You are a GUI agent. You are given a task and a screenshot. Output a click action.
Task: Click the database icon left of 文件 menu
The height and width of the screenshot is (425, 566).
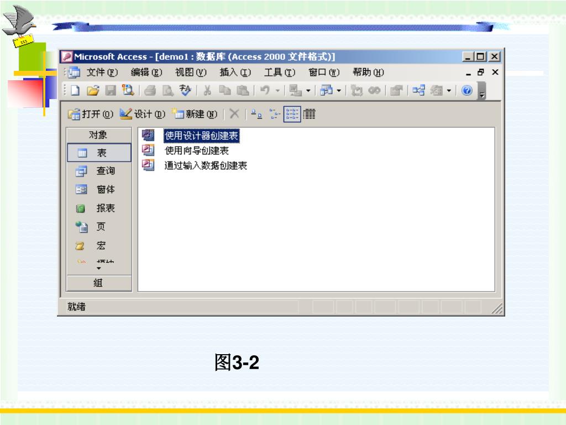(75, 72)
